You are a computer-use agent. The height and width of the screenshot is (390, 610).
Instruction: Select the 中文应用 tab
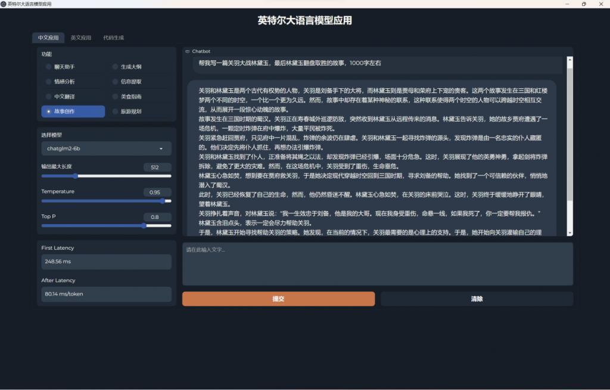pos(48,37)
